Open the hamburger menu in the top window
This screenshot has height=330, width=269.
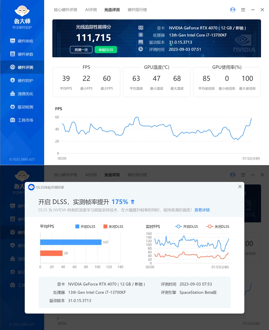tap(243, 10)
